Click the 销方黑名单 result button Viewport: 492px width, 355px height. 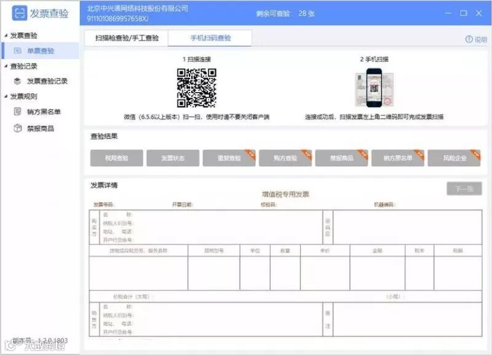[397, 158]
